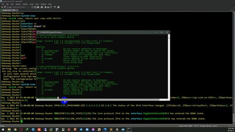Open the Opera icon on taskbar

[x=21, y=129]
